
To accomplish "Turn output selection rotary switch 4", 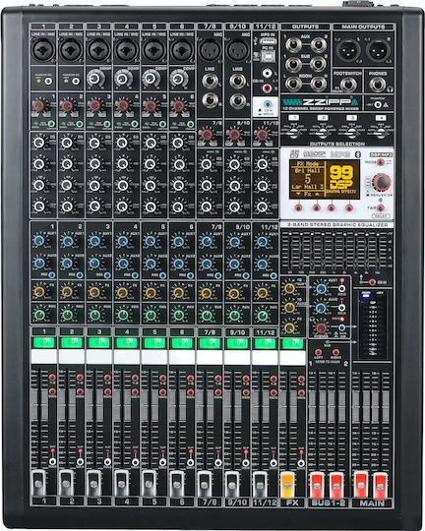I will tap(381, 133).
